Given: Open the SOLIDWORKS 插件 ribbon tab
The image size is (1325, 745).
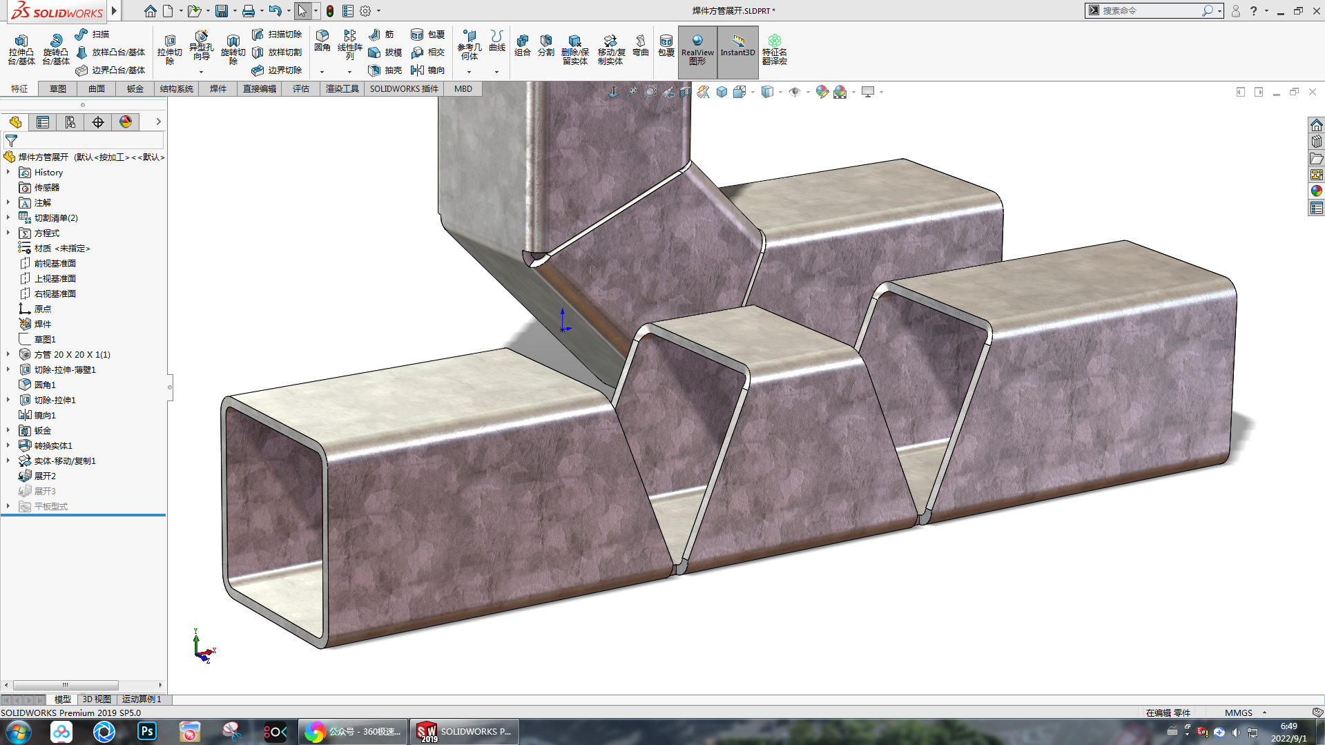Looking at the screenshot, I should click(404, 88).
